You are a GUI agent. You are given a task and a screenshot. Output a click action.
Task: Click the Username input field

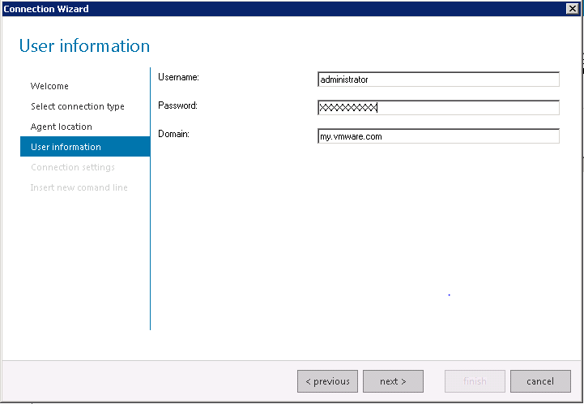pos(438,79)
